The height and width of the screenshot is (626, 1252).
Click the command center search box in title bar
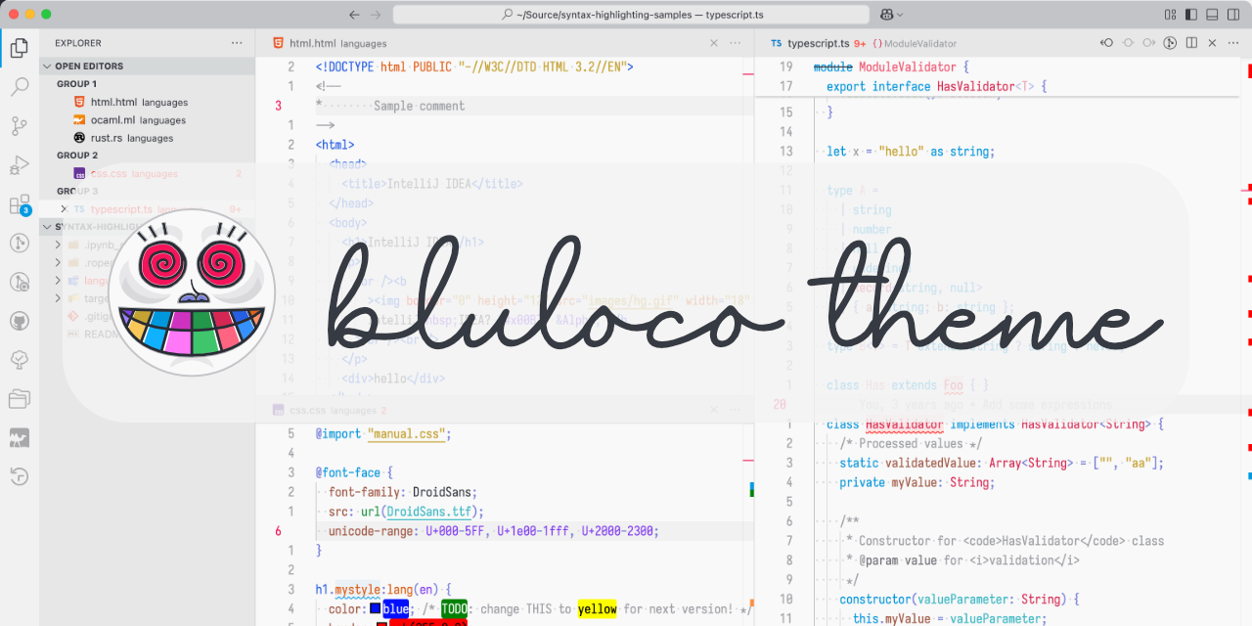pyautogui.click(x=631, y=15)
